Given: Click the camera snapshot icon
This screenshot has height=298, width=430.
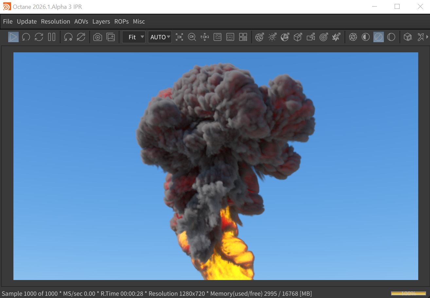Looking at the screenshot, I should tap(98, 37).
